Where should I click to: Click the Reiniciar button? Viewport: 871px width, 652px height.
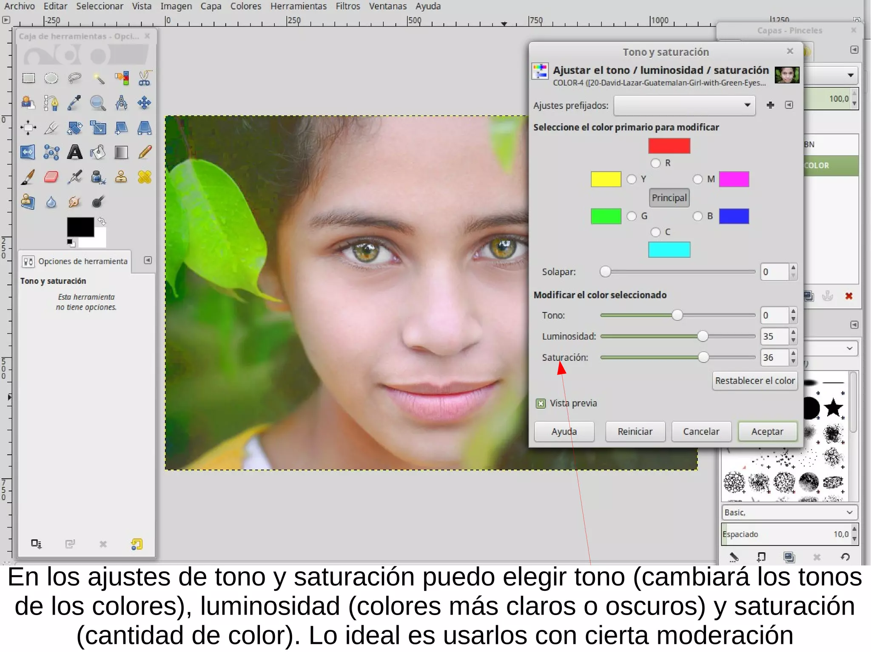635,432
